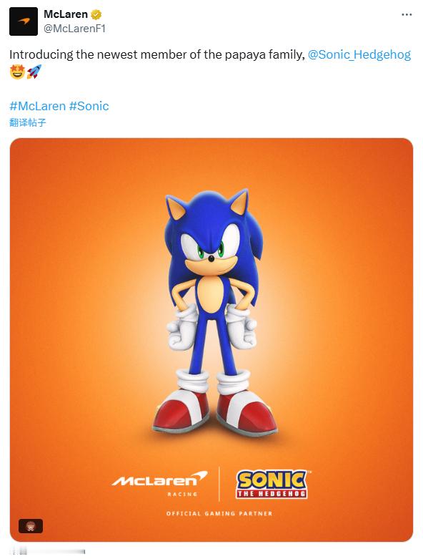Open the three-dot more options menu

[407, 14]
